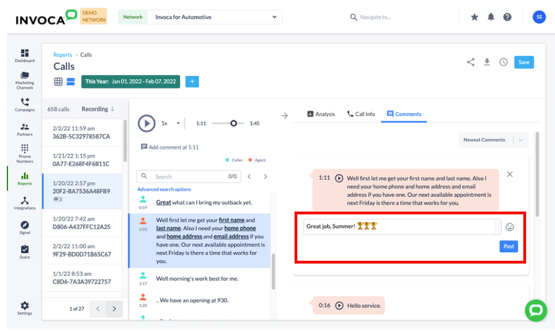
Task: Open Settings gear in sidebar
Action: [x=24, y=308]
